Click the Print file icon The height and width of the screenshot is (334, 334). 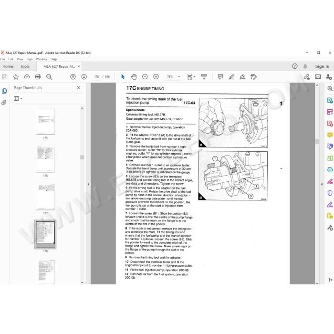(38, 77)
